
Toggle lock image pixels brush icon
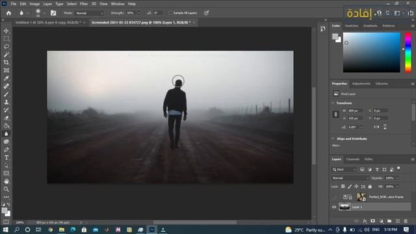tap(350, 187)
